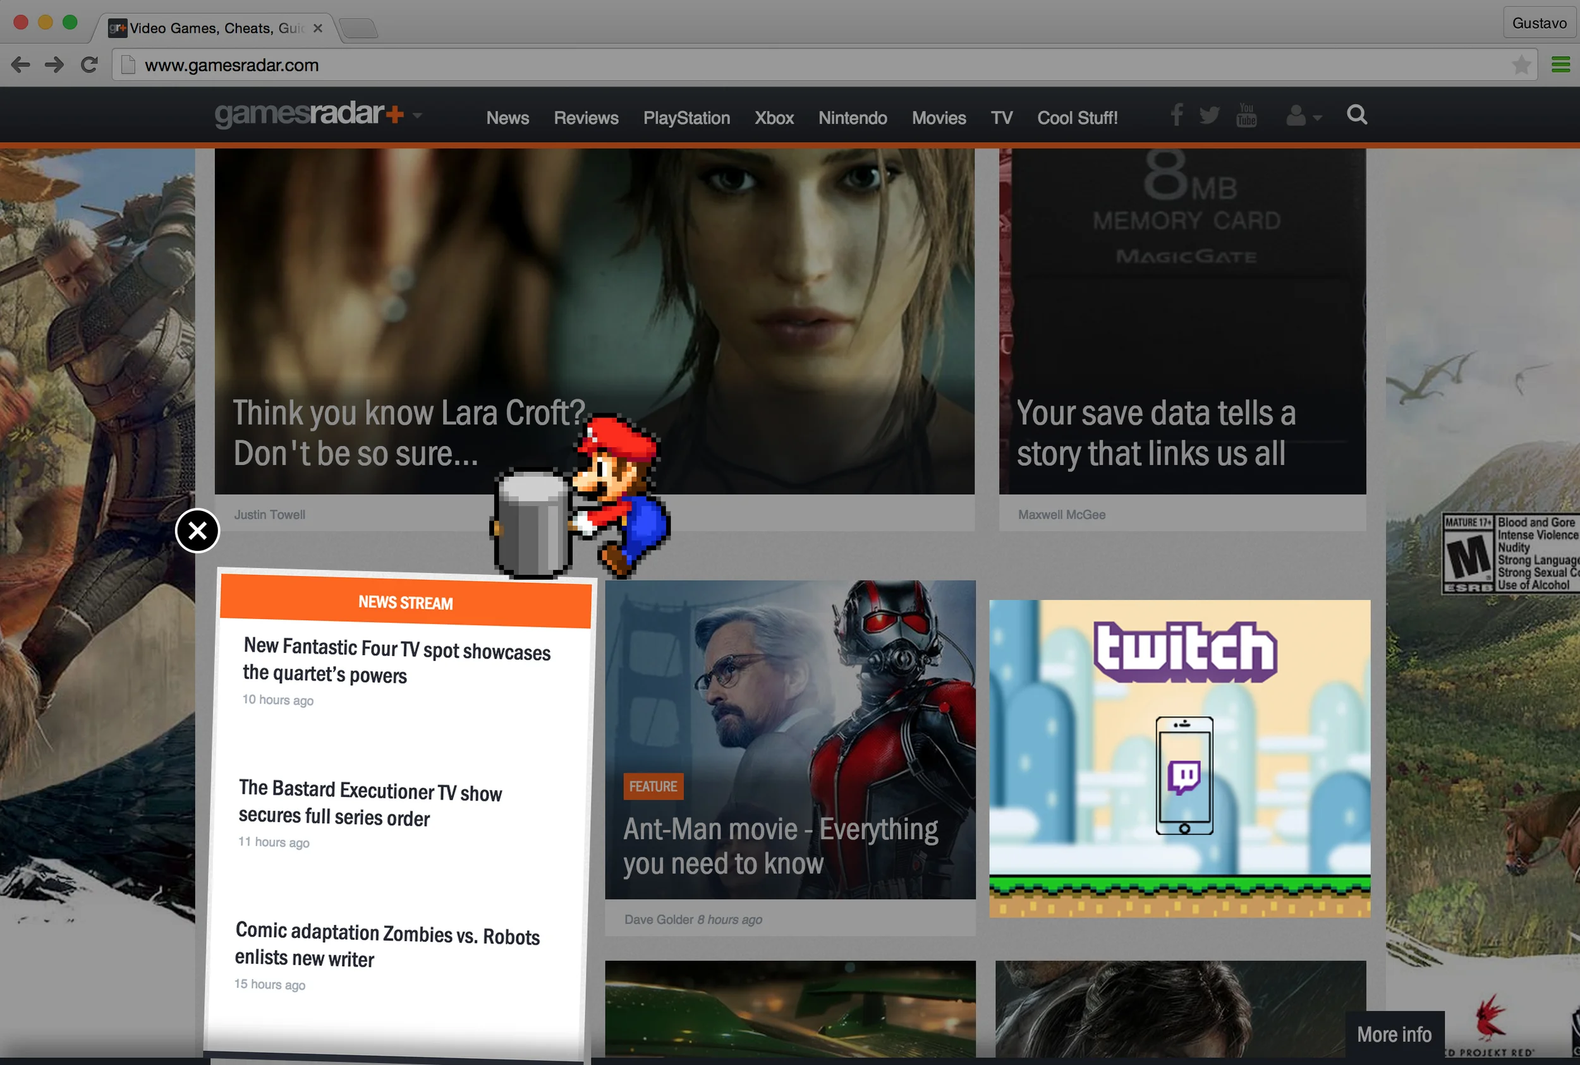This screenshot has height=1065, width=1580.
Task: Open the Cool Stuff! section
Action: pos(1077,118)
